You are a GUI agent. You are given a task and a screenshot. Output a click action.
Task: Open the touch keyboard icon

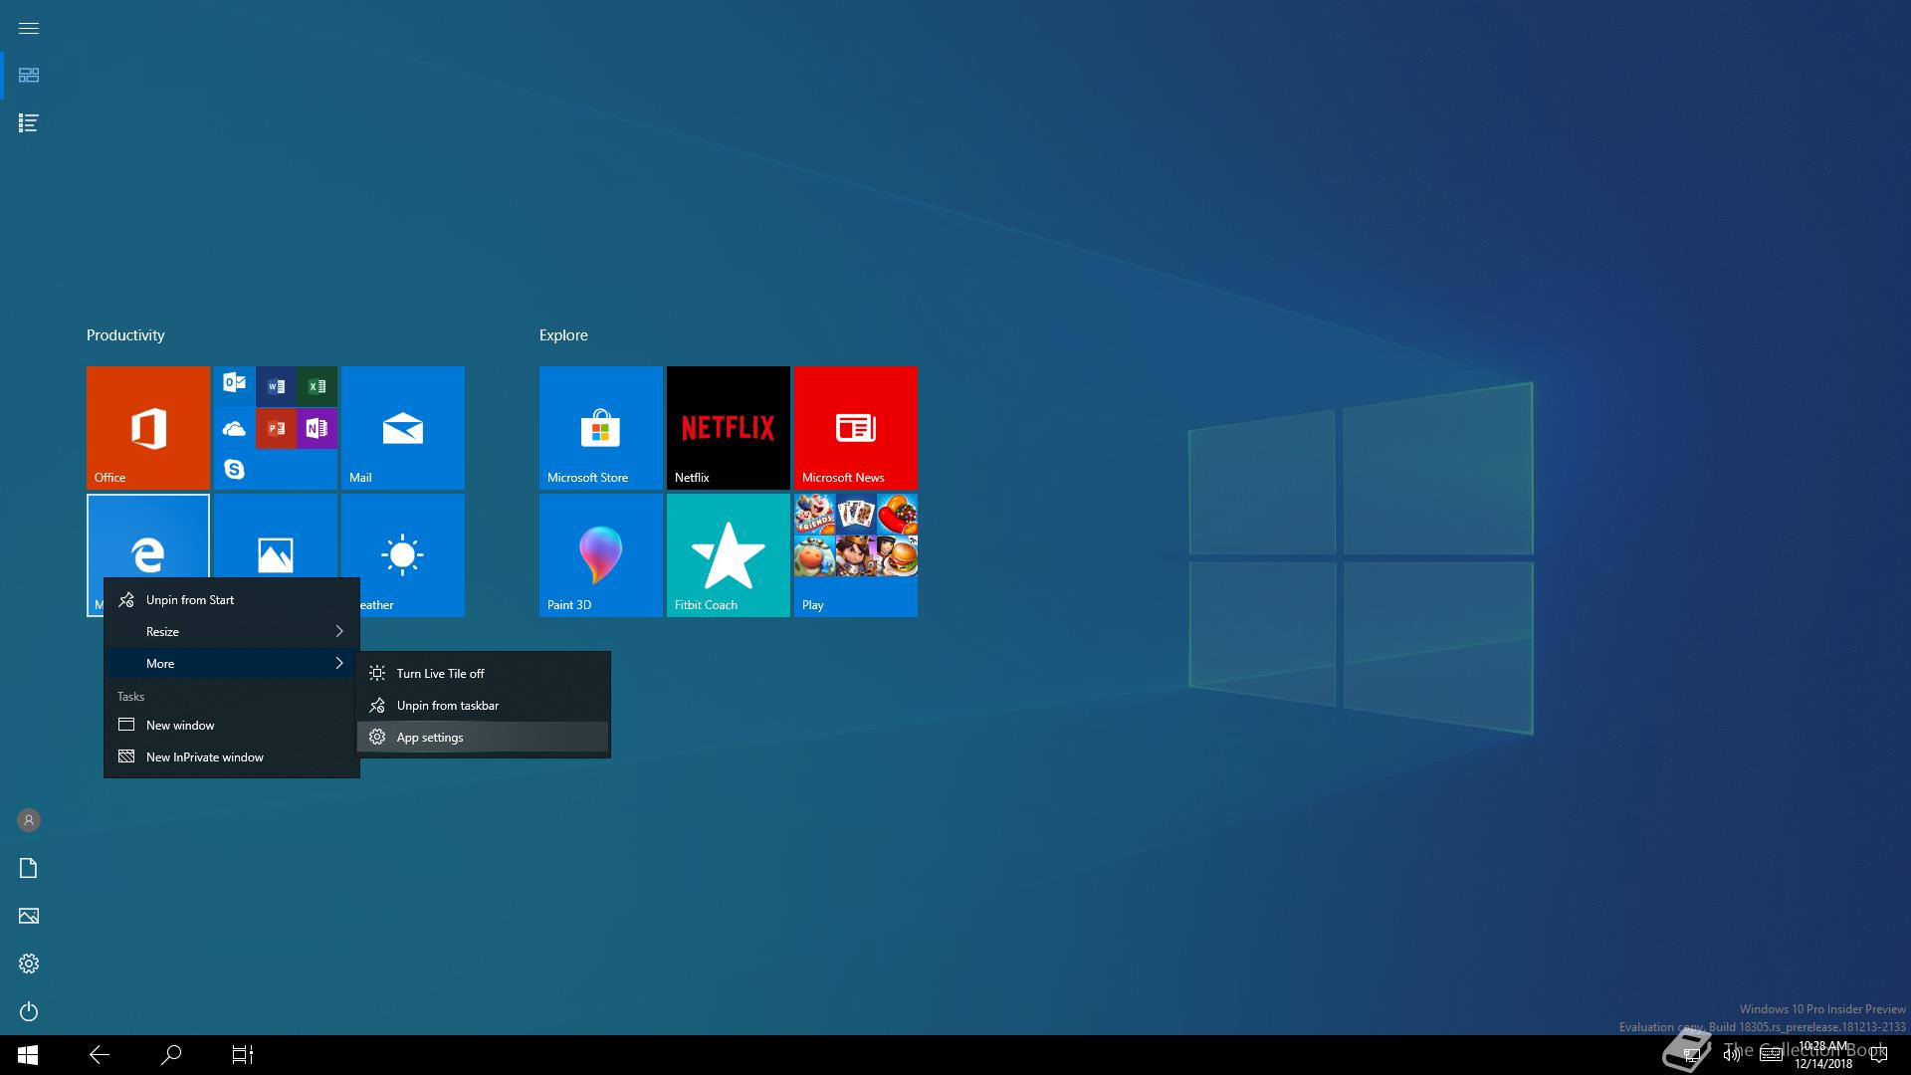pos(1771,1055)
